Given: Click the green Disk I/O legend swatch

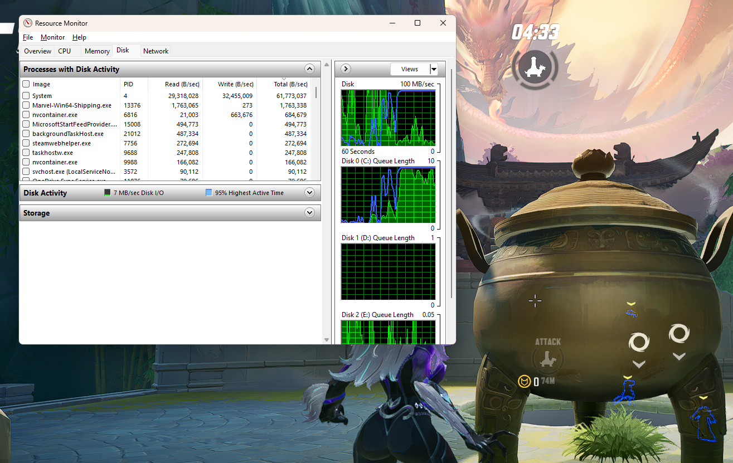Looking at the screenshot, I should tap(108, 193).
